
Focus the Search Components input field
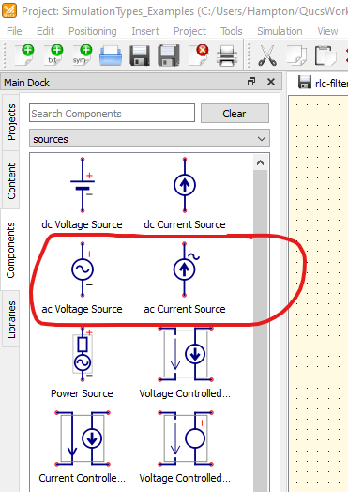pos(112,113)
